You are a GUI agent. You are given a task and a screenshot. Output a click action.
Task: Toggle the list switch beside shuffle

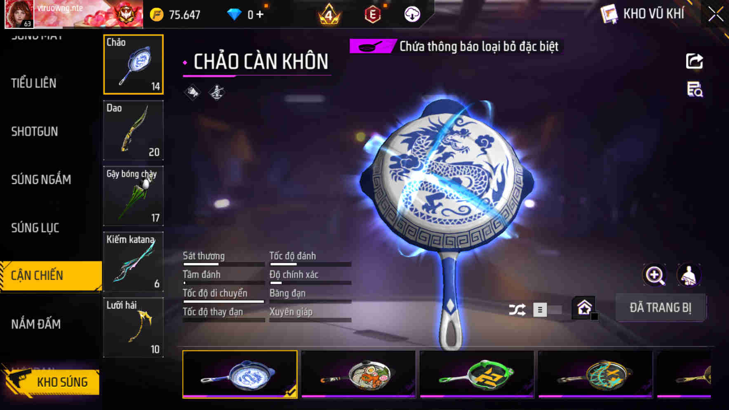click(547, 310)
